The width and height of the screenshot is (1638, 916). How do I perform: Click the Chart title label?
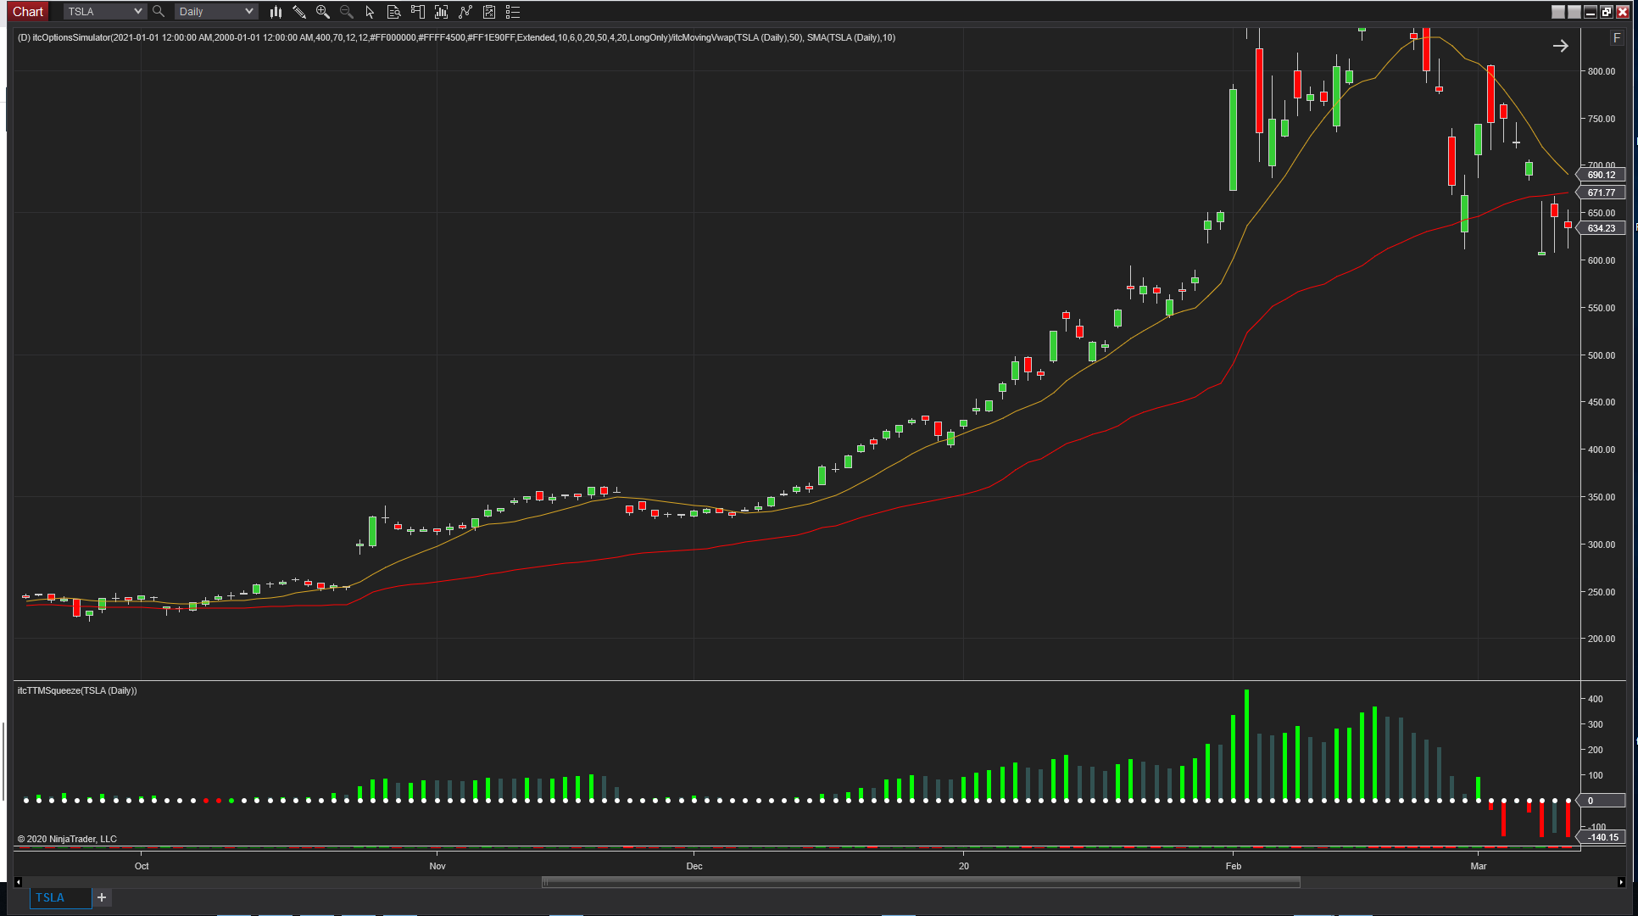(28, 12)
